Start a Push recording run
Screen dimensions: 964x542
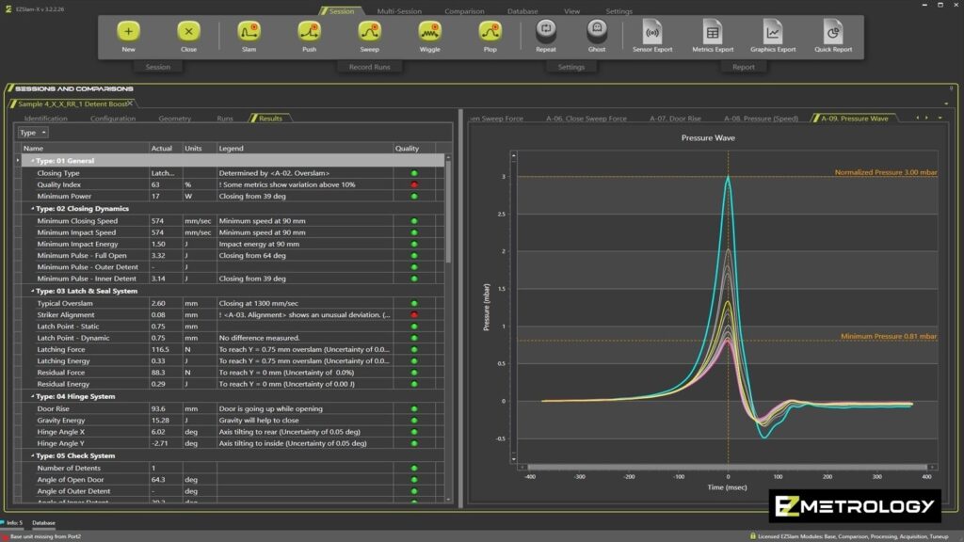tap(309, 32)
